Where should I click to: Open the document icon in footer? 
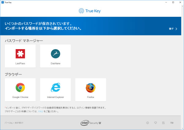(x=163, y=123)
